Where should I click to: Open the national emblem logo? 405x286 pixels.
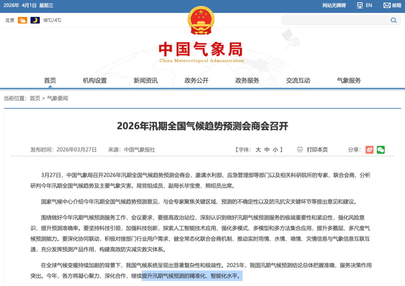201,21
